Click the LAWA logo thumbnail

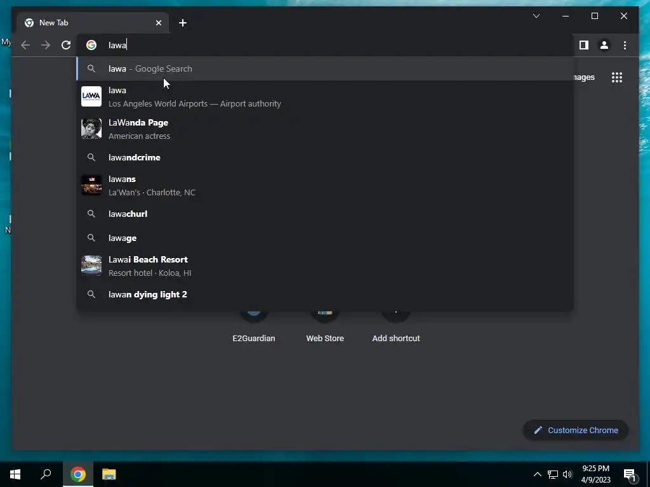tap(91, 96)
